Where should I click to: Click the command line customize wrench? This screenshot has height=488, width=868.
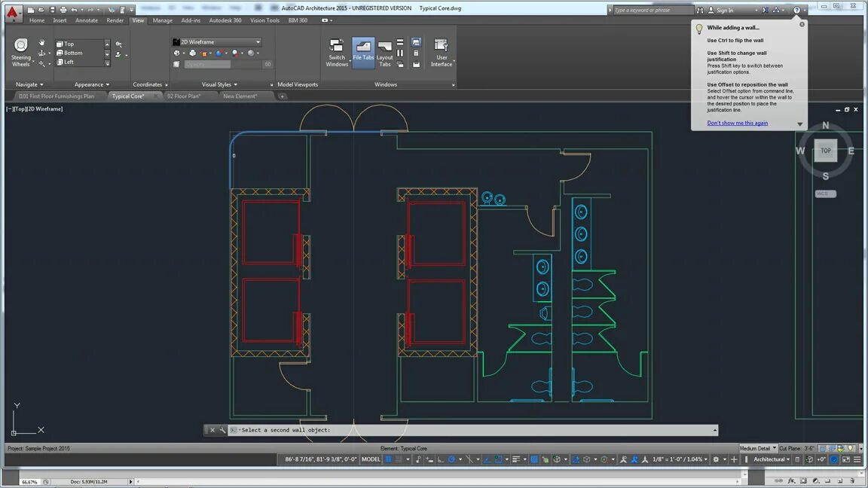(x=222, y=430)
